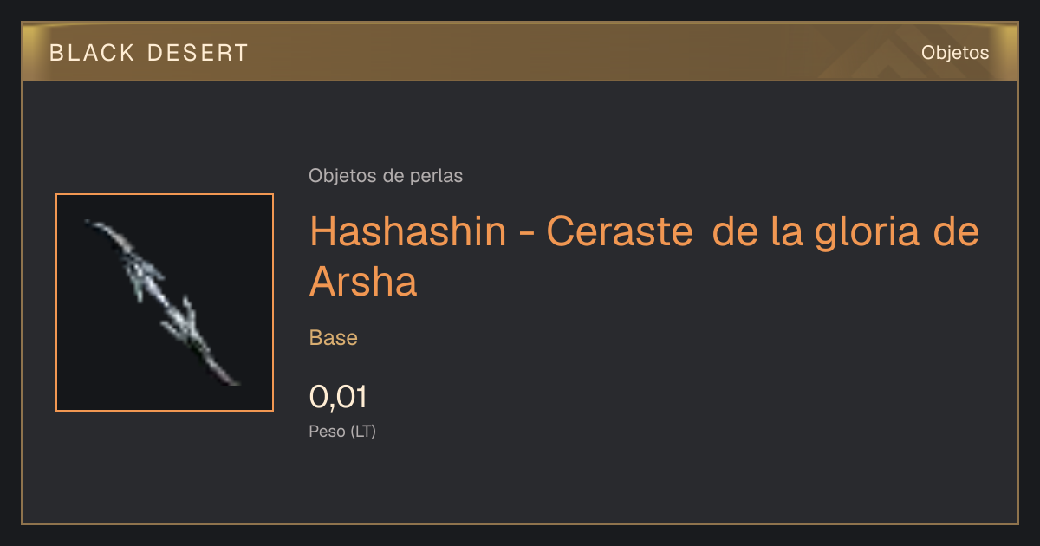Screen dimensions: 1040x546
Task: Click the Base grade label
Action: (x=334, y=338)
